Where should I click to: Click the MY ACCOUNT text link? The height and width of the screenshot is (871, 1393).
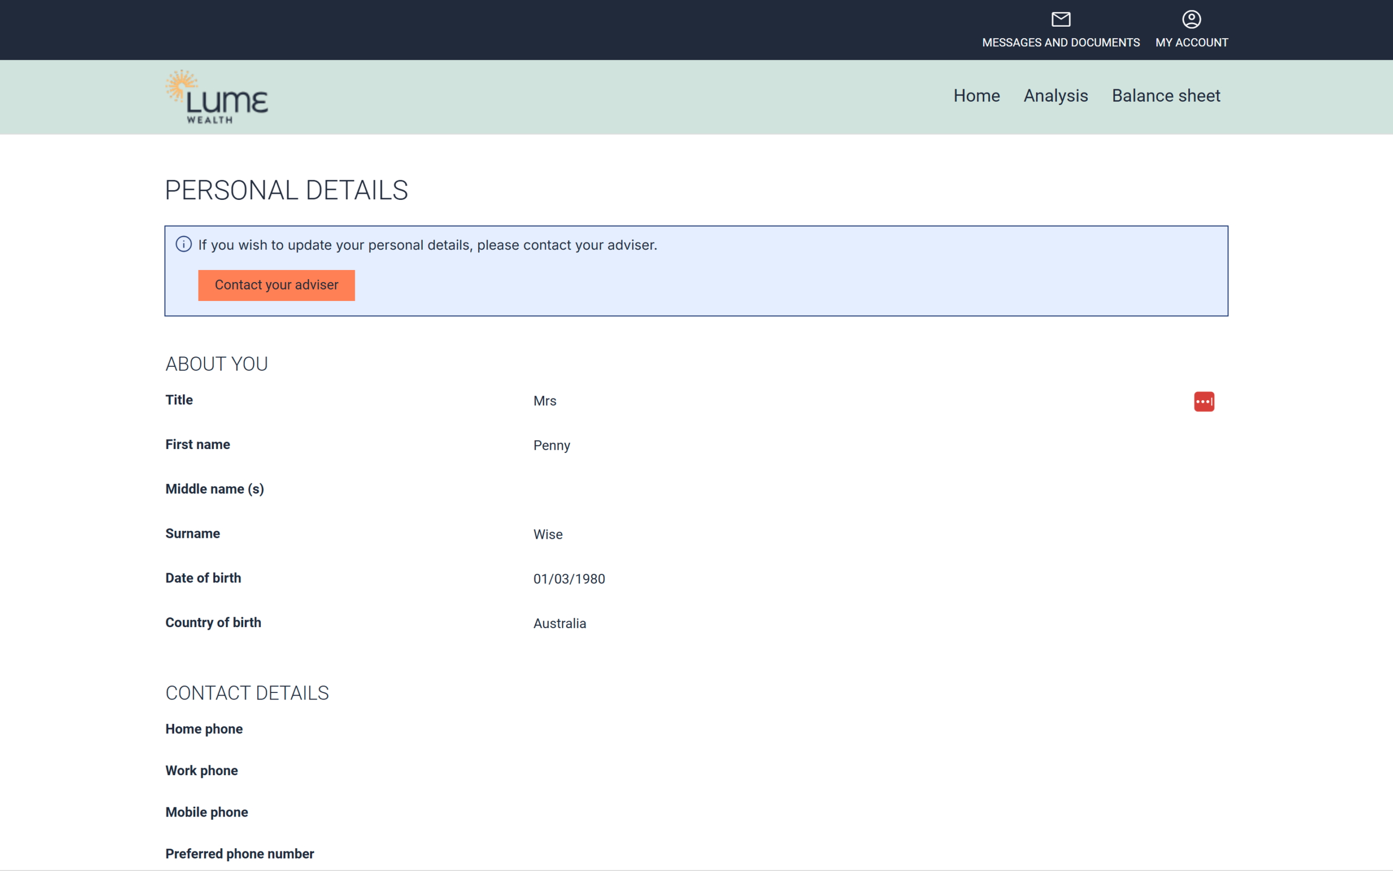1191,42
